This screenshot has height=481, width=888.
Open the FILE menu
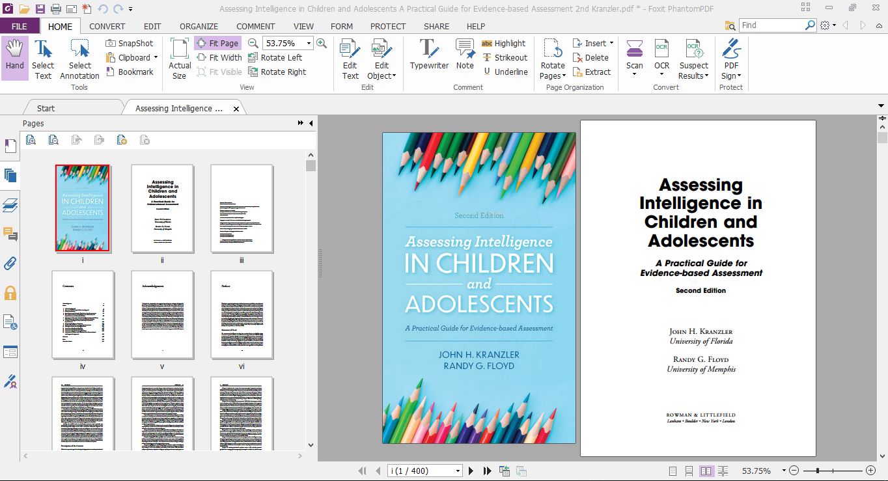click(20, 26)
